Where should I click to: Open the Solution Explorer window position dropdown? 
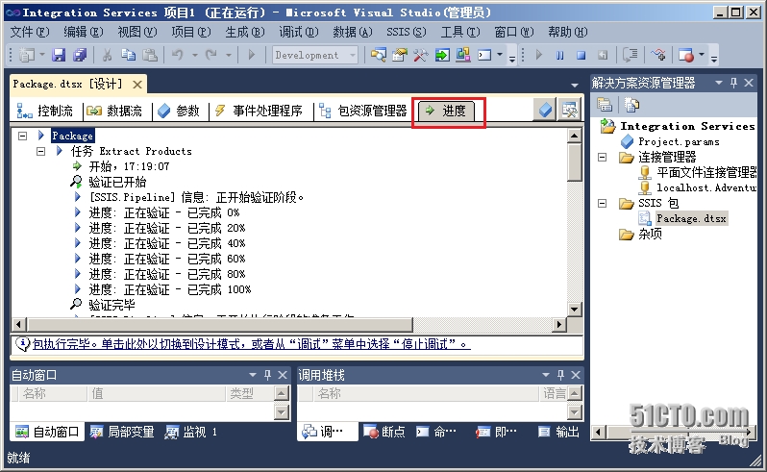pos(719,83)
